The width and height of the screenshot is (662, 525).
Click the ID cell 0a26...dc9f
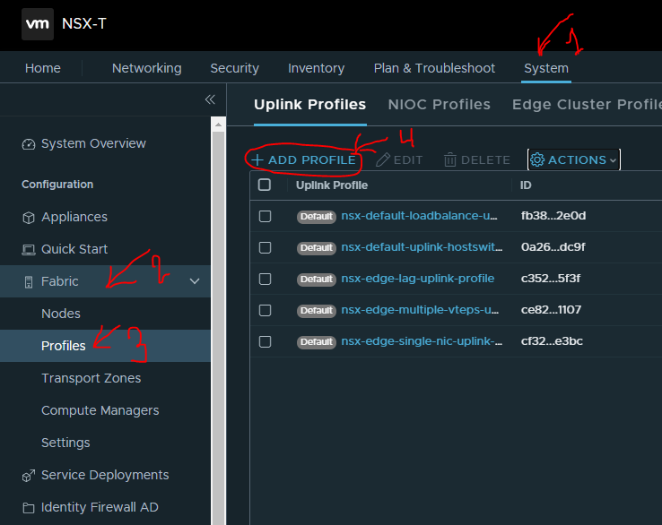coord(553,246)
